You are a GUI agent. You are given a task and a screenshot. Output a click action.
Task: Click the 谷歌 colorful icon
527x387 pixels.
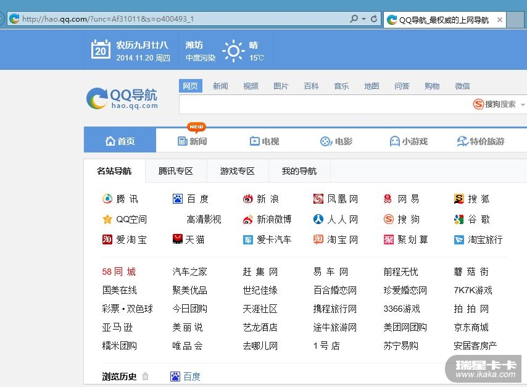[x=459, y=219]
